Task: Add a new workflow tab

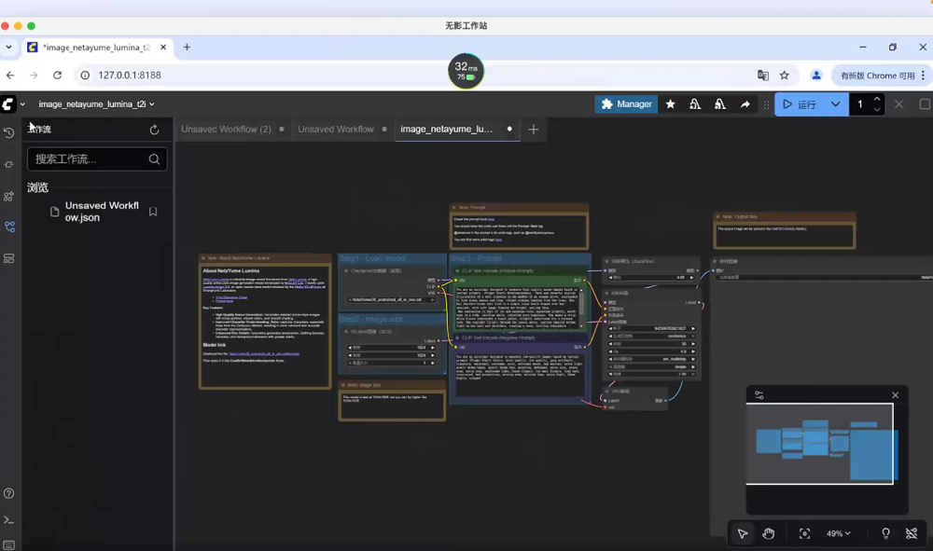Action: [x=533, y=130]
